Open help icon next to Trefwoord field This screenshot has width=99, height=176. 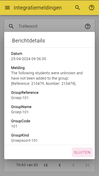pos(88,26)
